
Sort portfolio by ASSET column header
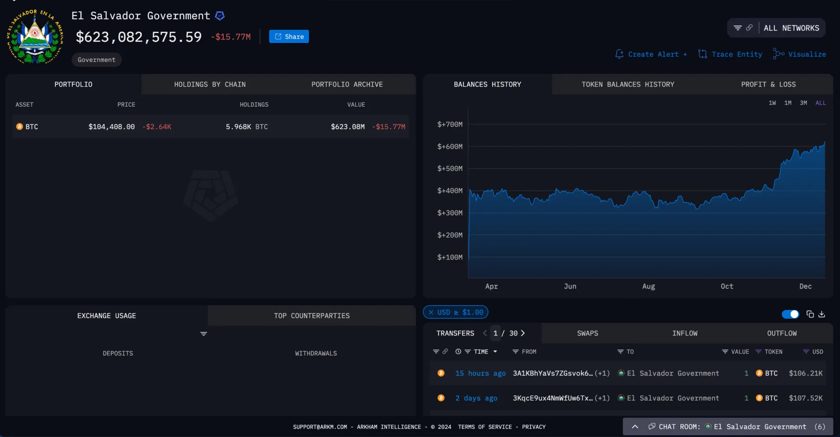[24, 105]
